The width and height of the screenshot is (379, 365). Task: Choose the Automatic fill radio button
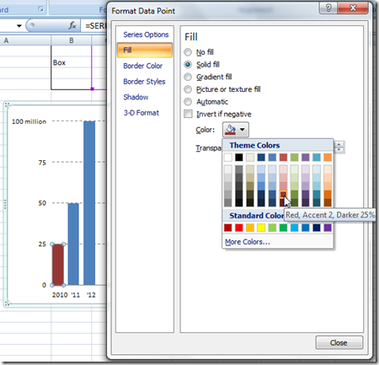coord(188,102)
